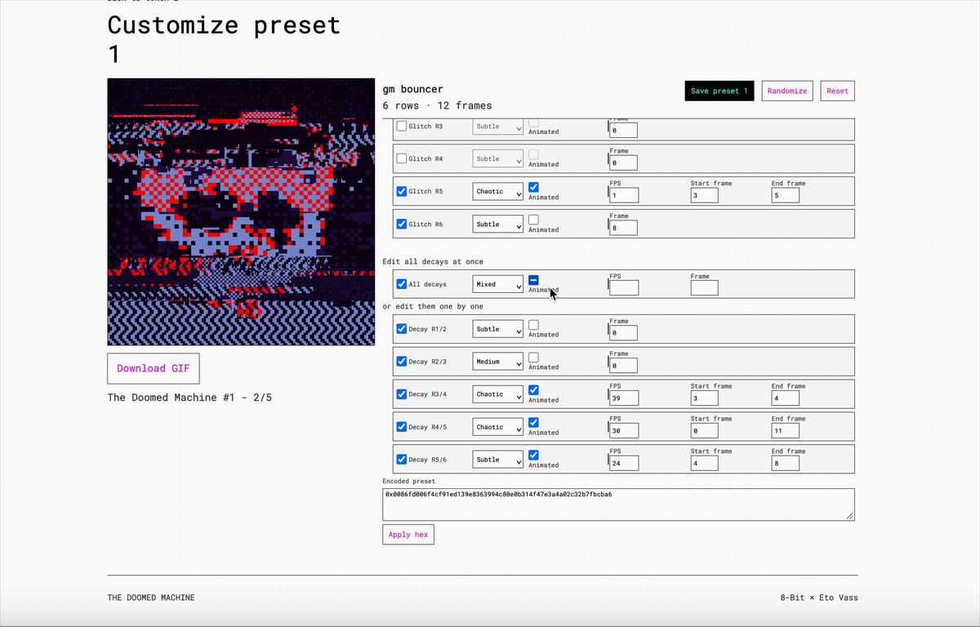Uncheck the Decay R3/4 checkbox
This screenshot has width=980, height=627.
[x=402, y=394]
